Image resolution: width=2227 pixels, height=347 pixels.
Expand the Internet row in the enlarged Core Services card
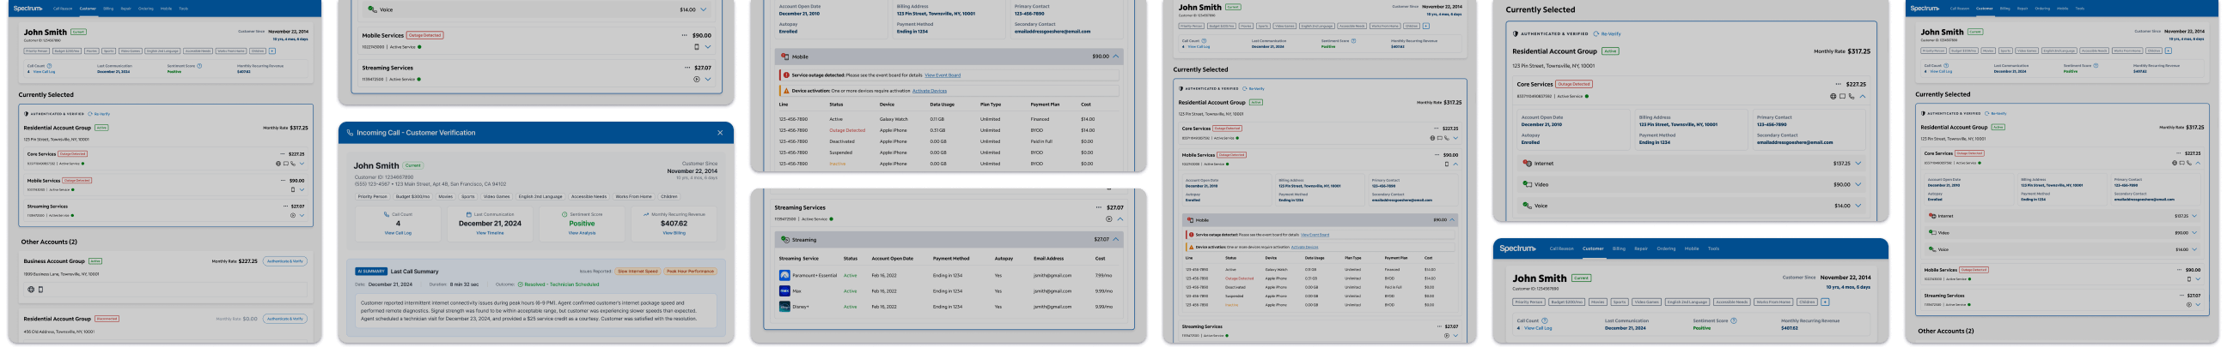[x=1857, y=163]
